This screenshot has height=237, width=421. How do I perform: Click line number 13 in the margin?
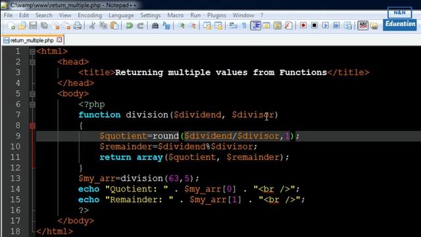(x=15, y=178)
